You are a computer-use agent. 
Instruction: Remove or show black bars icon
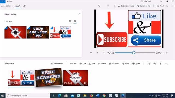click(x=149, y=64)
